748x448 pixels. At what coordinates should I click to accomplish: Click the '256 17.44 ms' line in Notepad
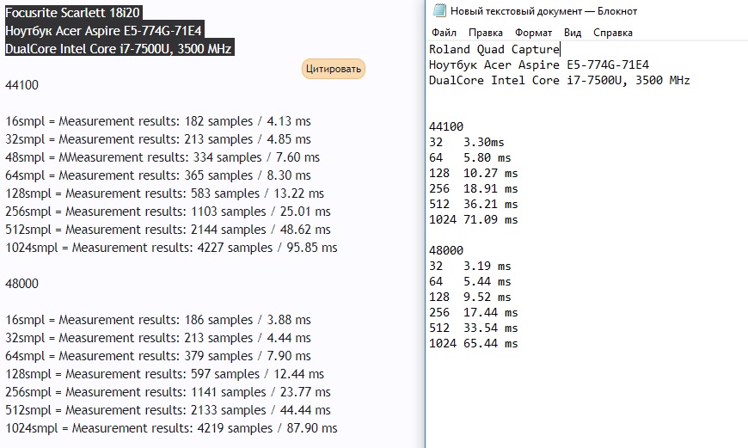(x=473, y=312)
